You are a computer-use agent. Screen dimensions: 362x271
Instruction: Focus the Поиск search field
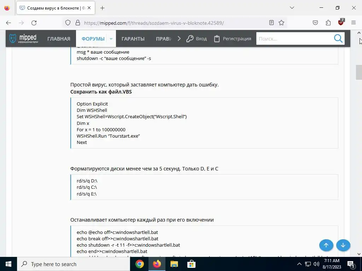(x=294, y=38)
